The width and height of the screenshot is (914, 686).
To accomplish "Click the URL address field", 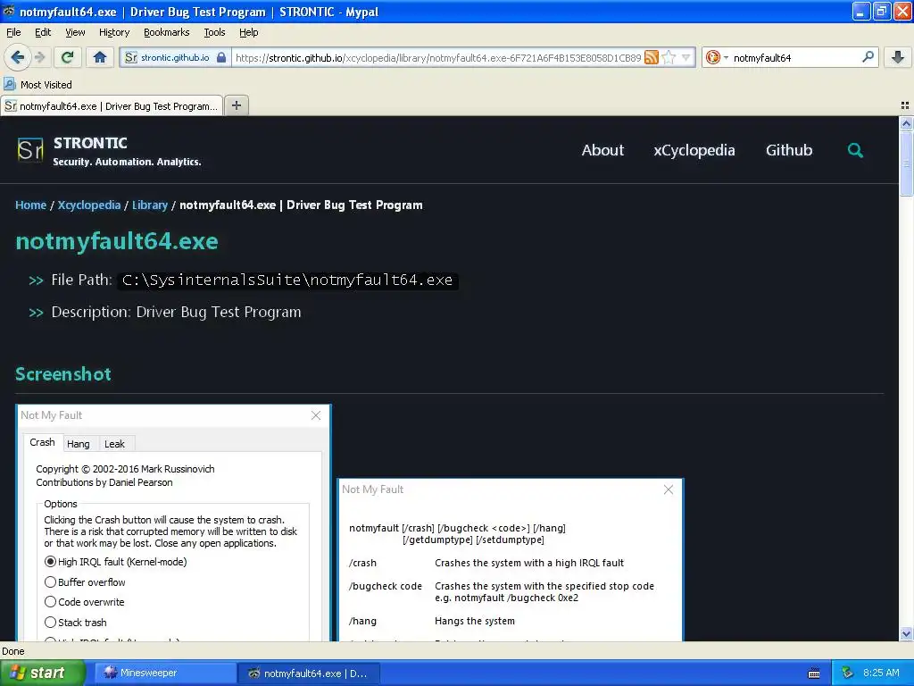I will 437,57.
